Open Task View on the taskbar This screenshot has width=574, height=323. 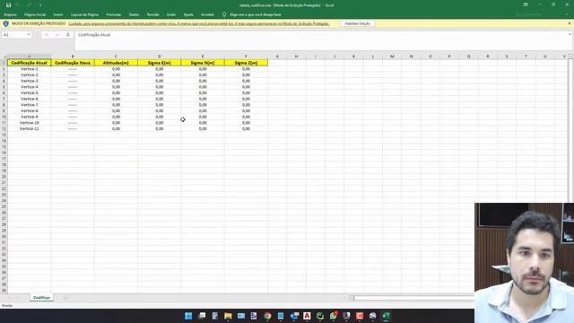click(x=202, y=316)
